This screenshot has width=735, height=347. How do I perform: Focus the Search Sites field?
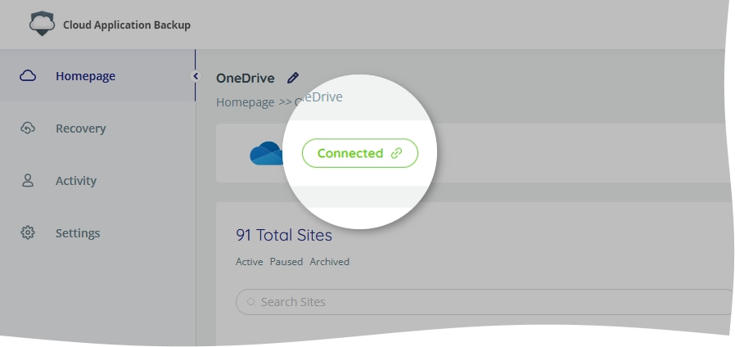tap(485, 302)
